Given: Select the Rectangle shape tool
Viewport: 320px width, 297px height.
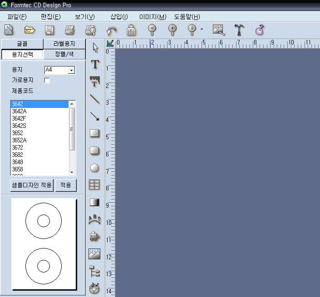Looking at the screenshot, I should [94, 133].
